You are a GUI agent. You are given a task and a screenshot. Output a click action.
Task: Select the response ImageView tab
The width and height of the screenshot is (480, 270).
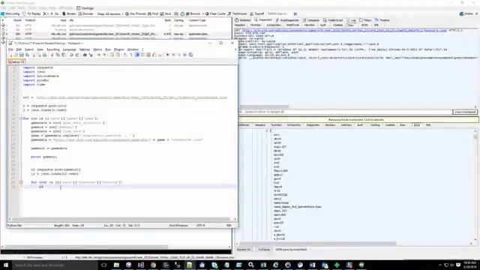coord(313,125)
